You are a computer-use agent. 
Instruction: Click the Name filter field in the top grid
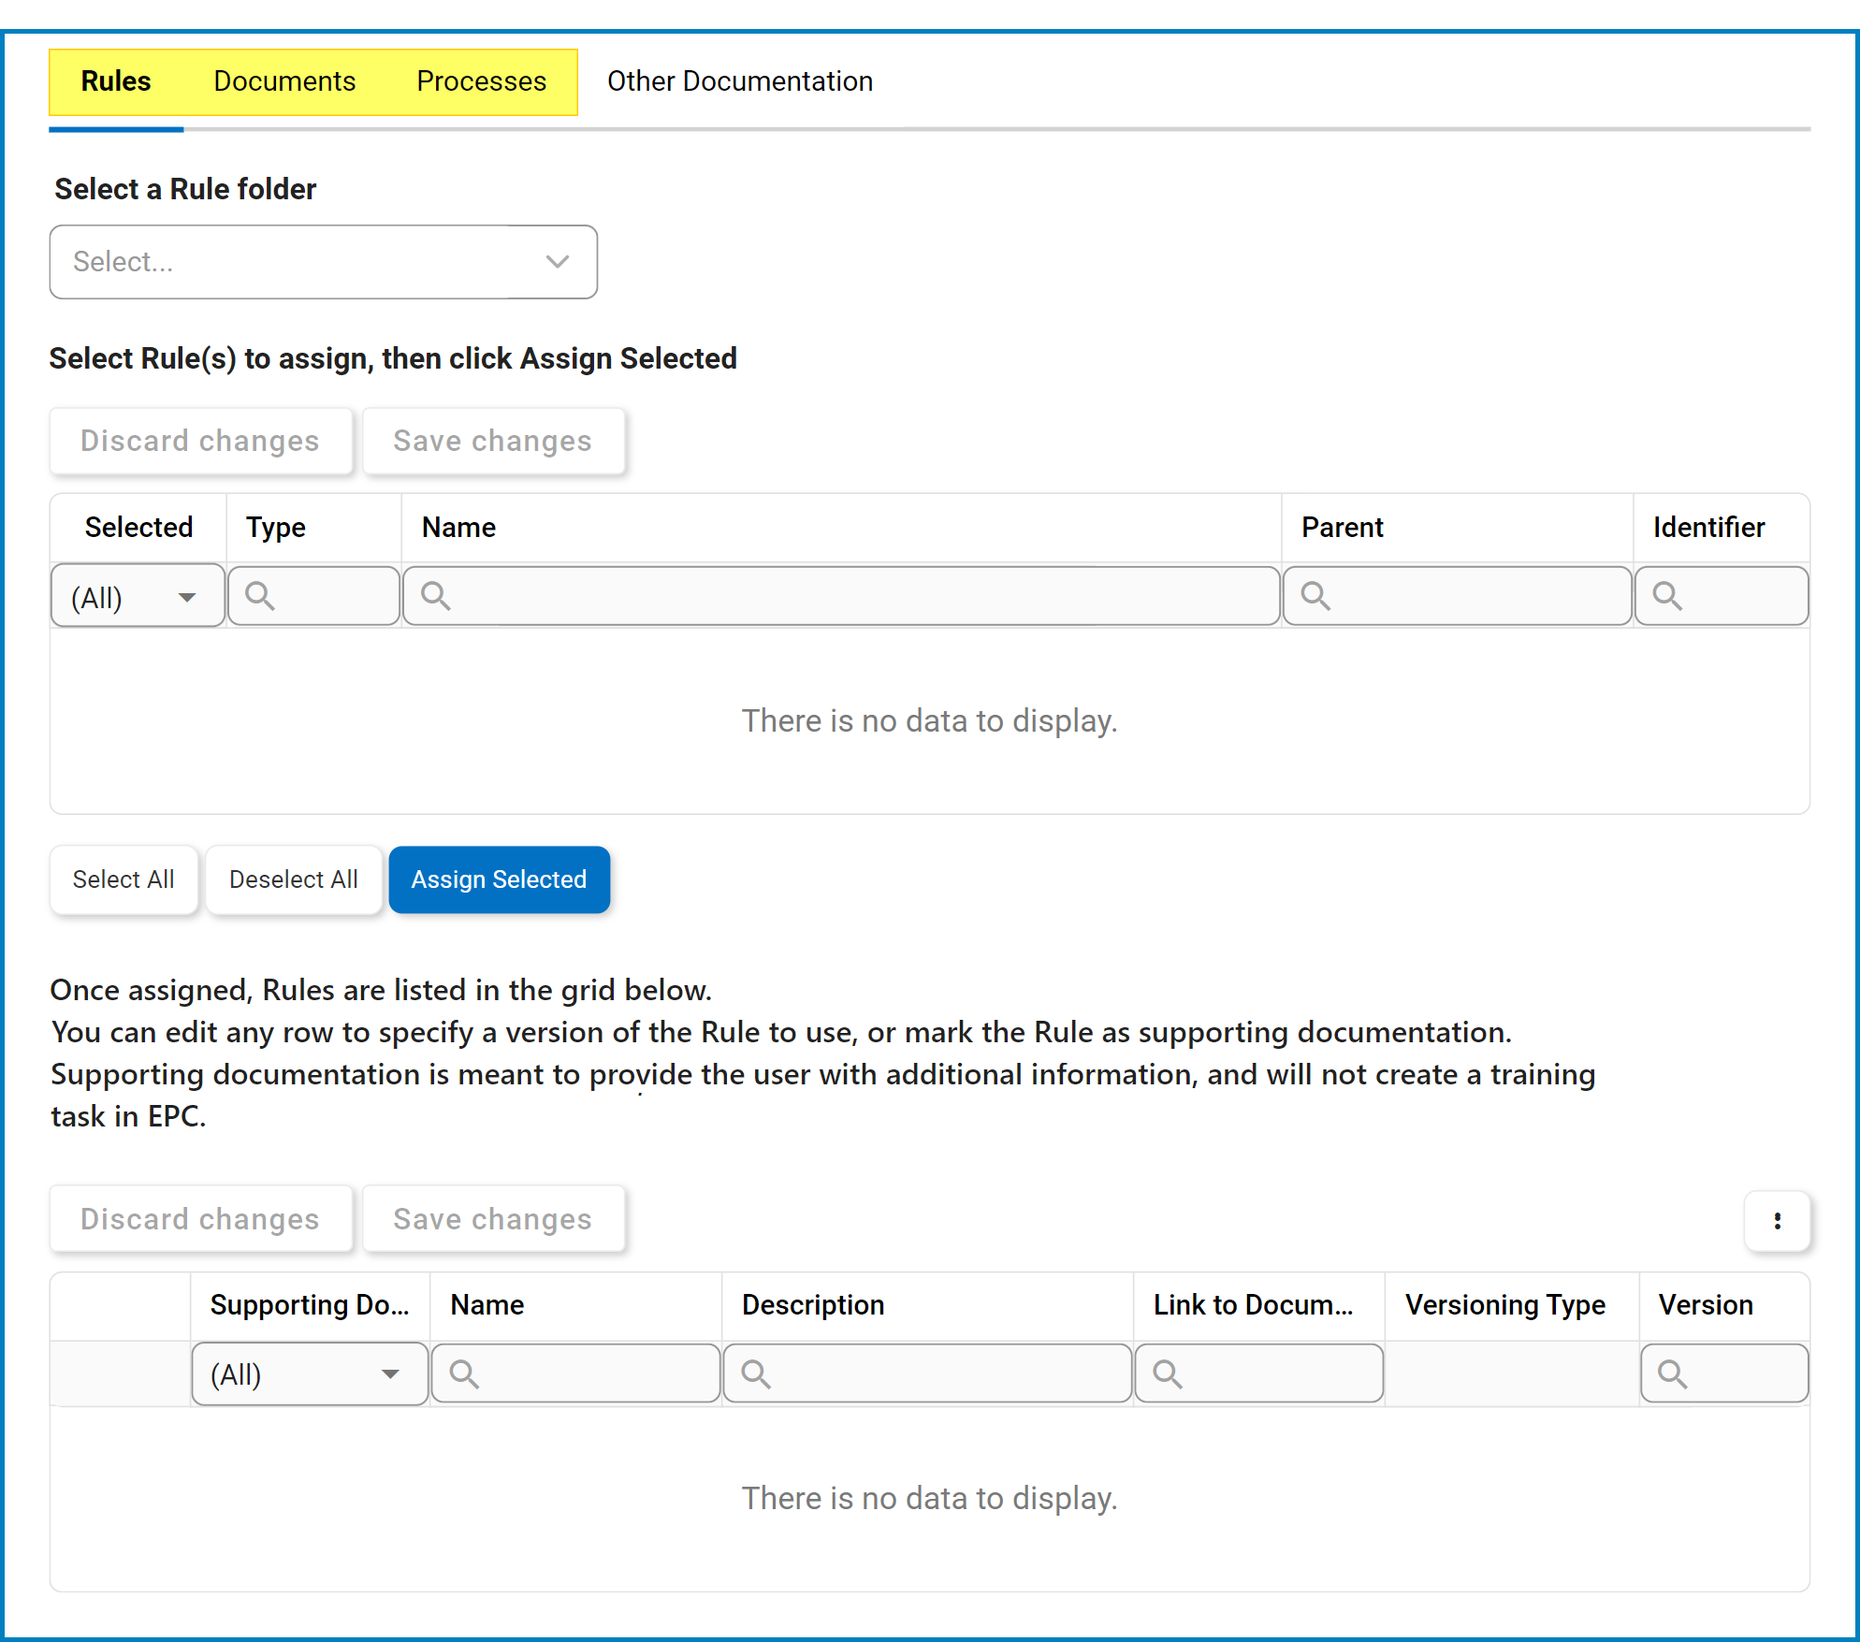[841, 596]
